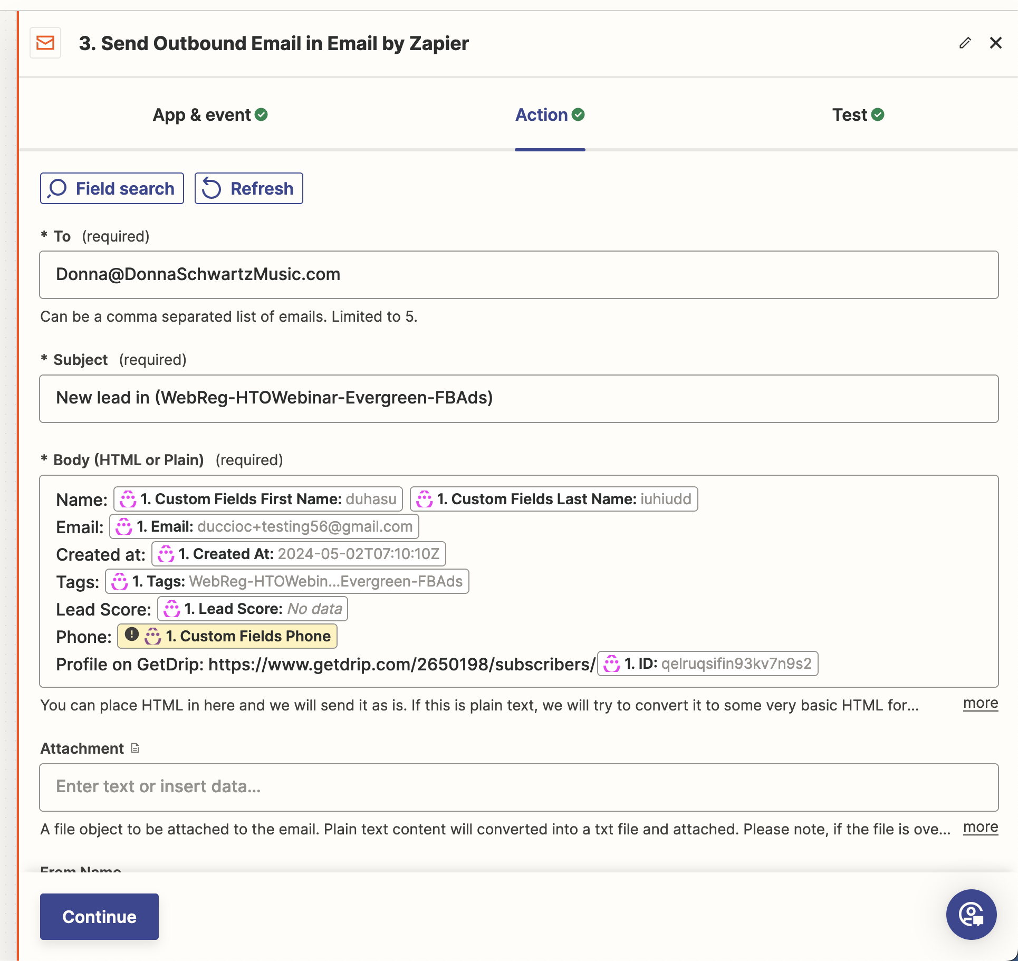
Task: Click the green check next to Action
Action: click(x=578, y=114)
